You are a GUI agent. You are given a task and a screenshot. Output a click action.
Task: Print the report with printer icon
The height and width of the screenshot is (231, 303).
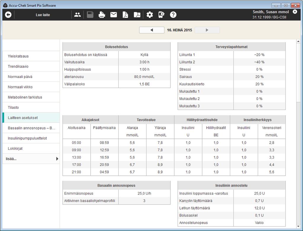click(102, 15)
